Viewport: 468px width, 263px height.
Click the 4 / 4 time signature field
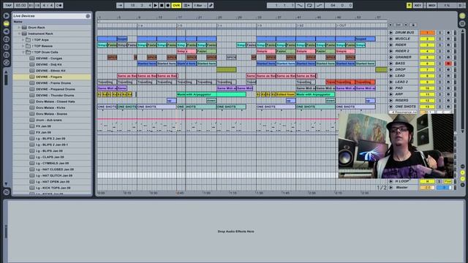(x=48, y=5)
